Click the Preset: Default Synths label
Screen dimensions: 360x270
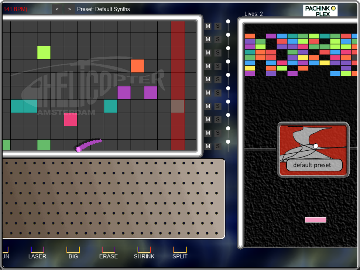pos(103,9)
